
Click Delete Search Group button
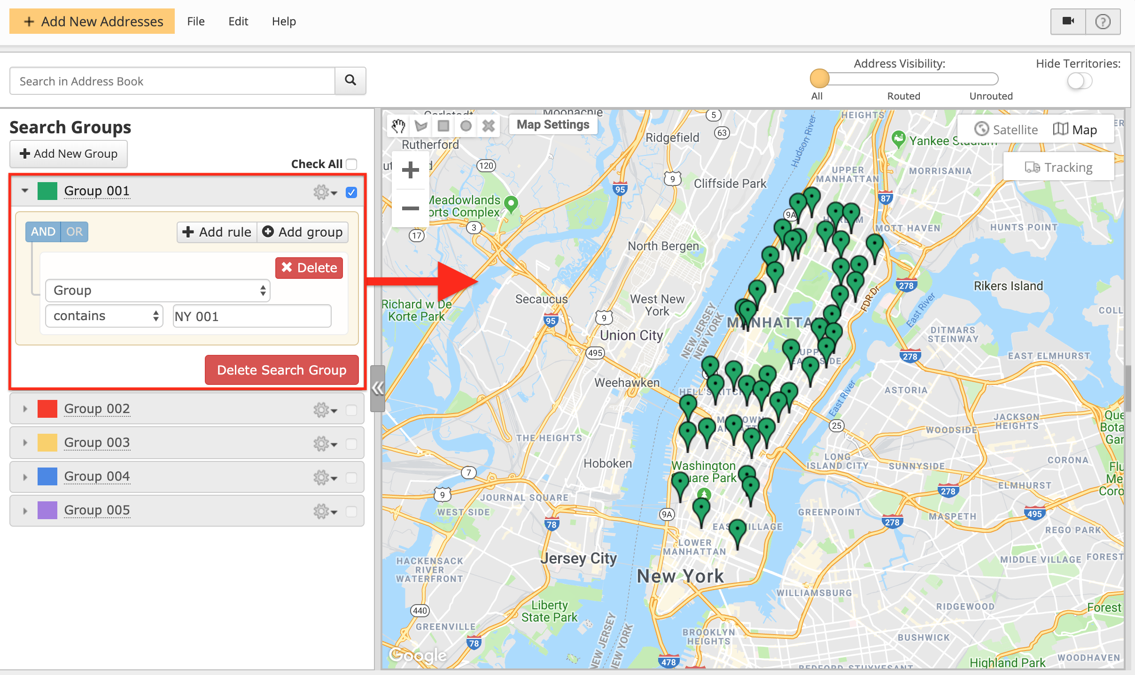[x=281, y=370]
